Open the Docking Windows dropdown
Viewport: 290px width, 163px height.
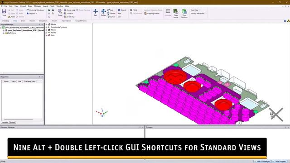pyautogui.click(x=36, y=10)
